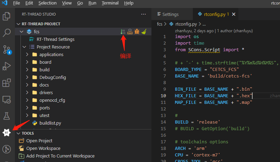This screenshot has width=280, height=162.
Task: Click Add Project To Current Workspace
Action: click(x=60, y=156)
